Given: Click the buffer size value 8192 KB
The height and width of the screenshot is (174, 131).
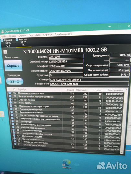Looking at the screenshot, I should tap(120, 55).
